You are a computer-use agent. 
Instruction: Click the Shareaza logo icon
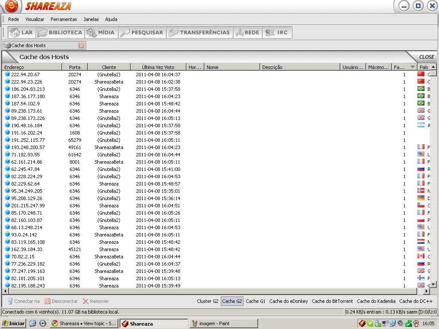tap(12, 6)
